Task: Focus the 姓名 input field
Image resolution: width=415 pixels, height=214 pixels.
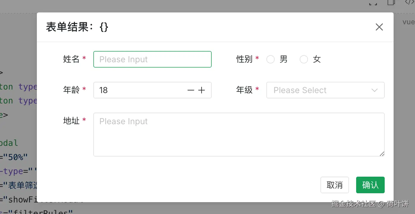Action: tap(152, 59)
